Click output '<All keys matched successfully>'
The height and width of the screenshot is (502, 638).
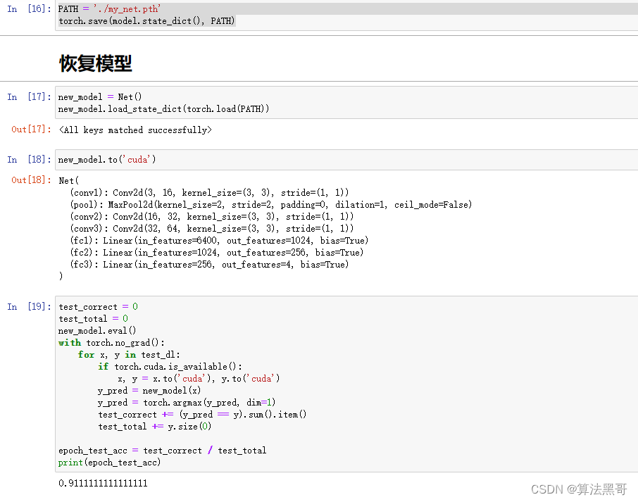[x=135, y=130]
